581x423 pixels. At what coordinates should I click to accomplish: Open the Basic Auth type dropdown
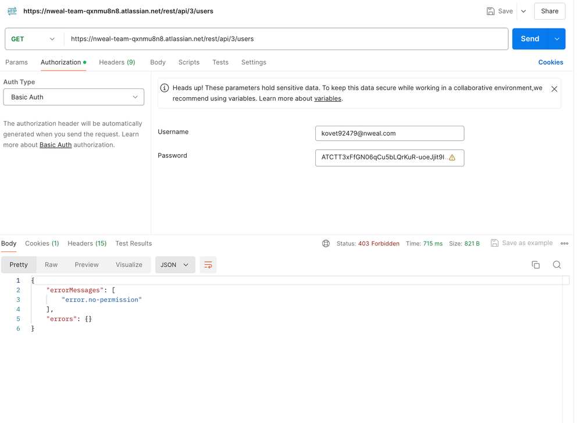[74, 97]
